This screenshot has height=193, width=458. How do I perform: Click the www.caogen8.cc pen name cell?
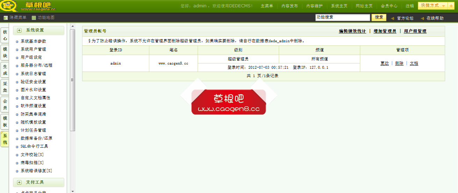pyautogui.click(x=174, y=64)
